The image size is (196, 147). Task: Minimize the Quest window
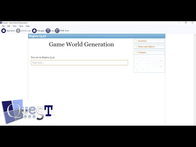click(x=179, y=22)
